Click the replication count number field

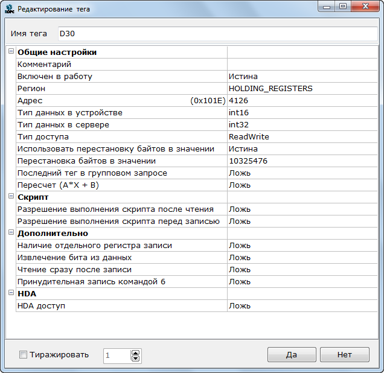point(117,355)
